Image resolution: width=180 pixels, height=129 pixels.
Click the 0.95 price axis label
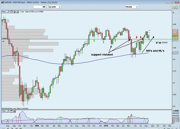point(175,24)
